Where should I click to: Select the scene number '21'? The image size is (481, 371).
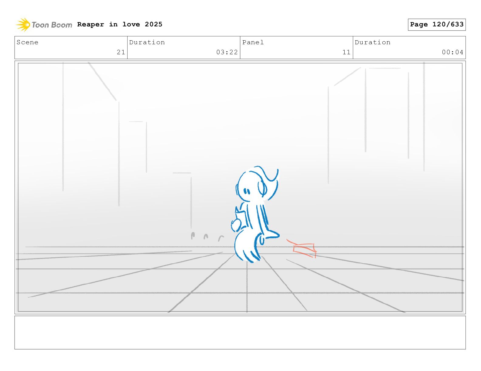coord(121,52)
